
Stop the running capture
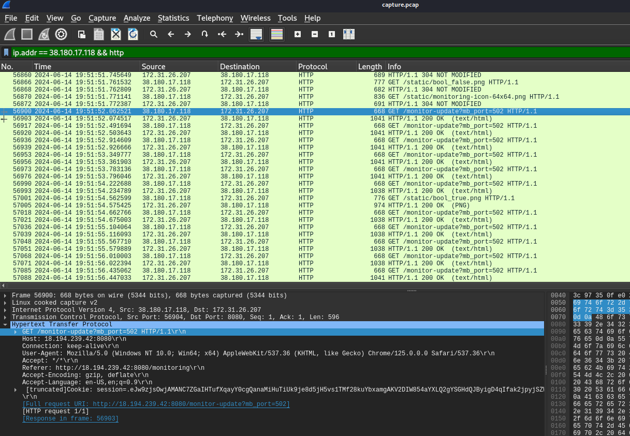pyautogui.click(x=27, y=34)
